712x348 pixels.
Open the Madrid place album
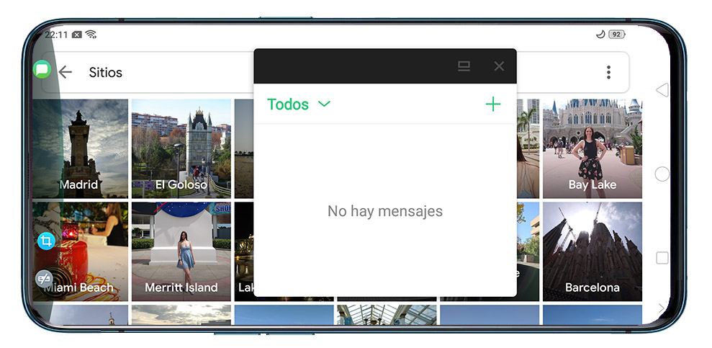click(x=81, y=149)
